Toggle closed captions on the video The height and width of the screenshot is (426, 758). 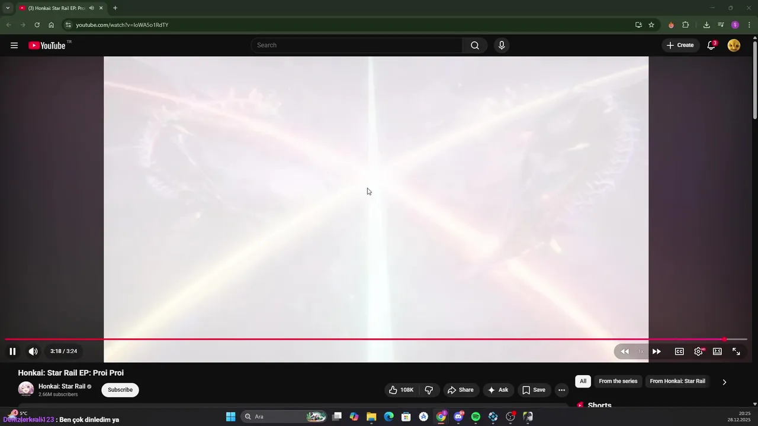[679, 351]
